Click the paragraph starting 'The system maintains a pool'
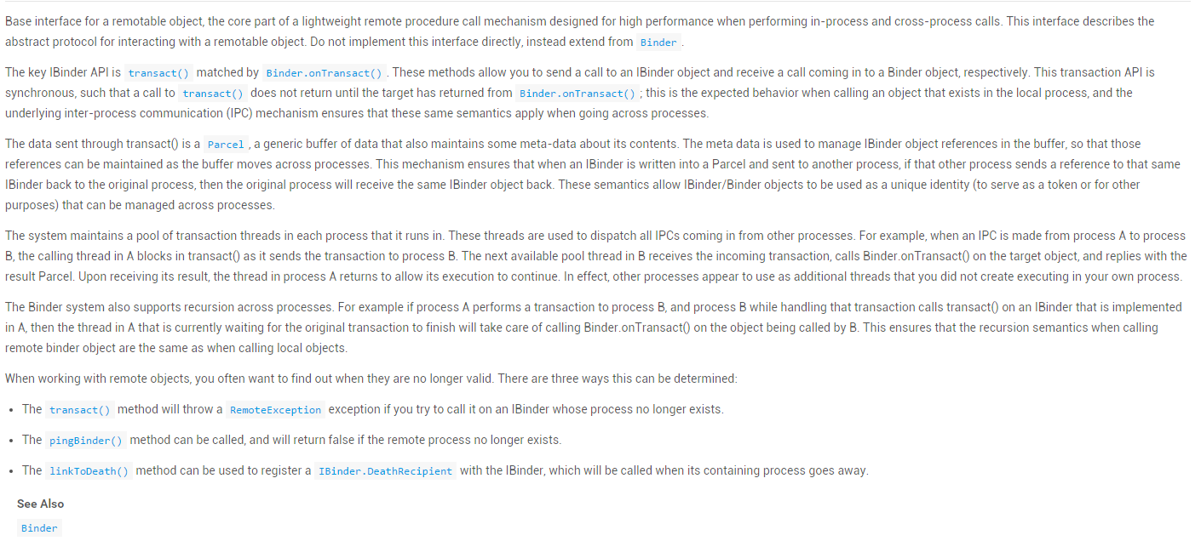The image size is (1201, 541). pos(511,256)
